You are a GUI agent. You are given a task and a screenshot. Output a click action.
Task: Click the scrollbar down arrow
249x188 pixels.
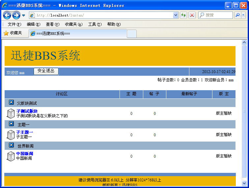click(x=244, y=183)
